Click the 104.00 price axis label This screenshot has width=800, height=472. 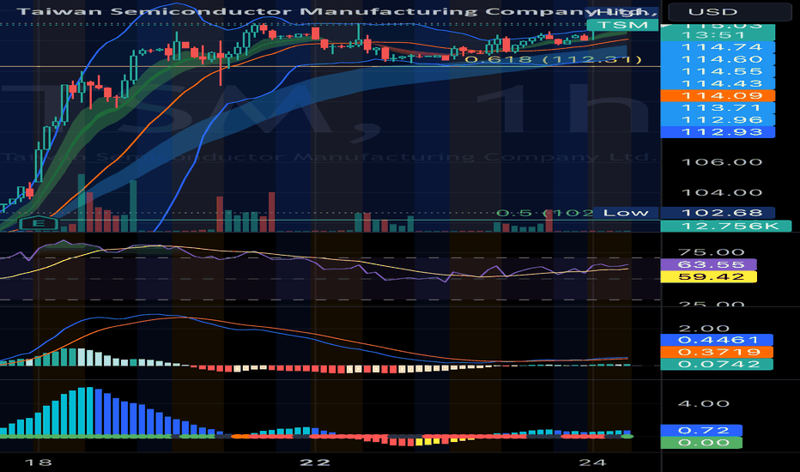coord(721,192)
